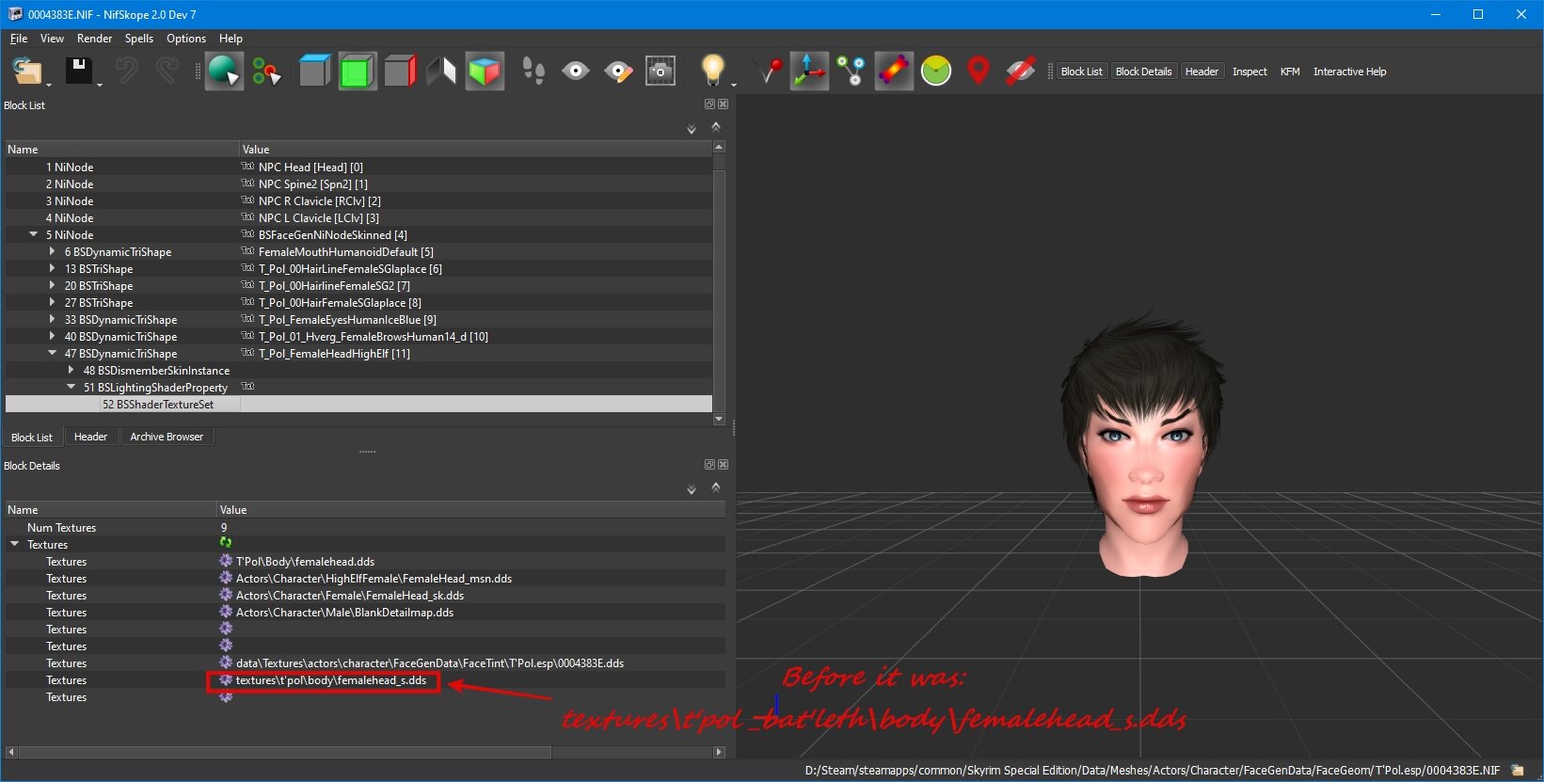Screen dimensions: 1544x782
Task: Toggle the crossed-out eye hidden icon
Action: 1021,71
